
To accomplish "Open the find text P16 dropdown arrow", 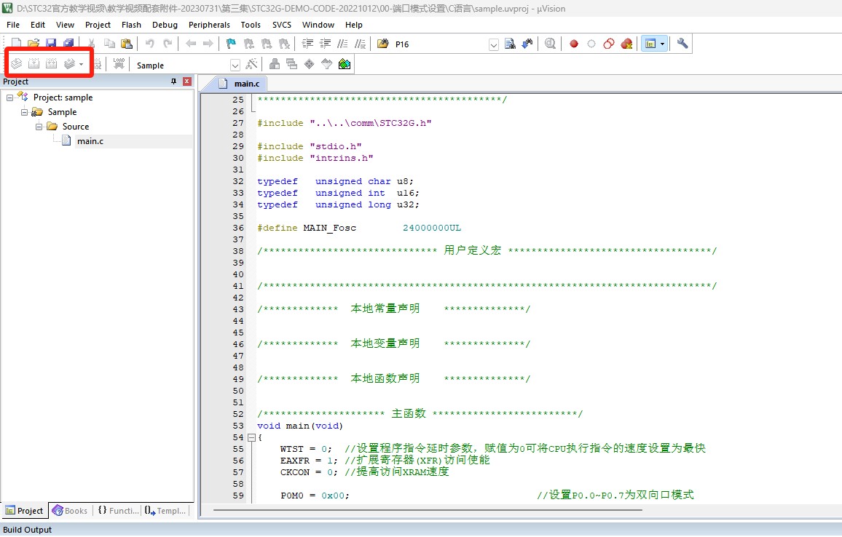I will coord(494,44).
